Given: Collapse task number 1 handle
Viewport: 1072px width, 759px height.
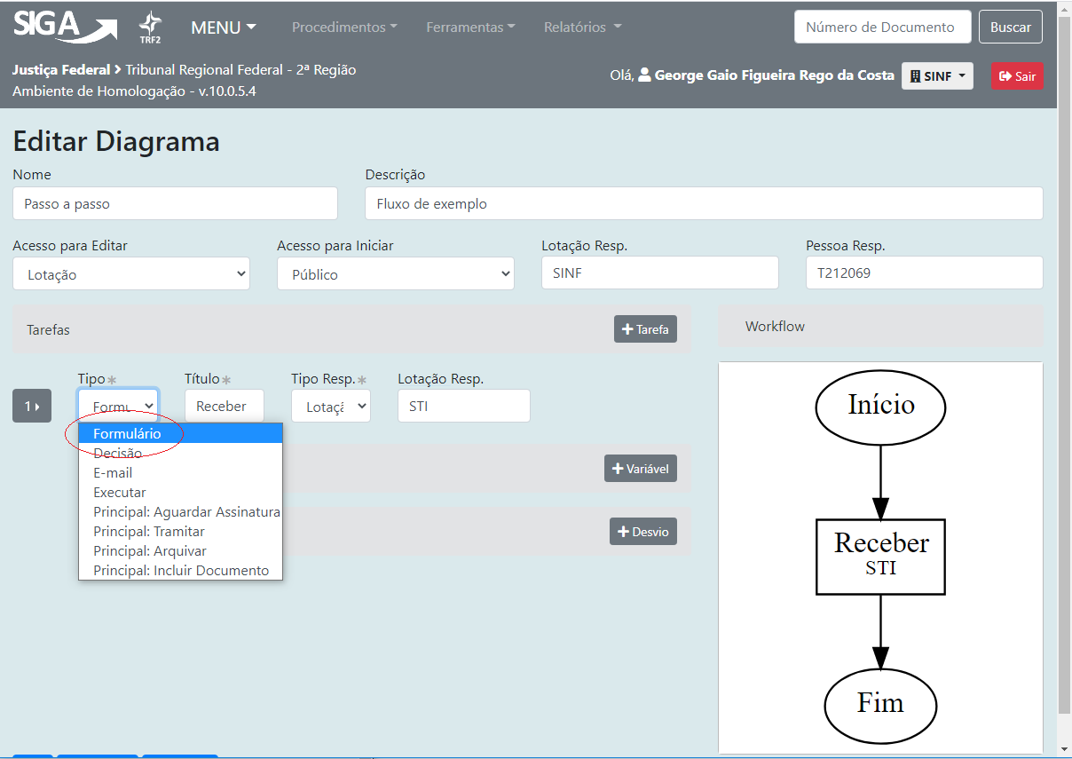Looking at the screenshot, I should pyautogui.click(x=32, y=406).
